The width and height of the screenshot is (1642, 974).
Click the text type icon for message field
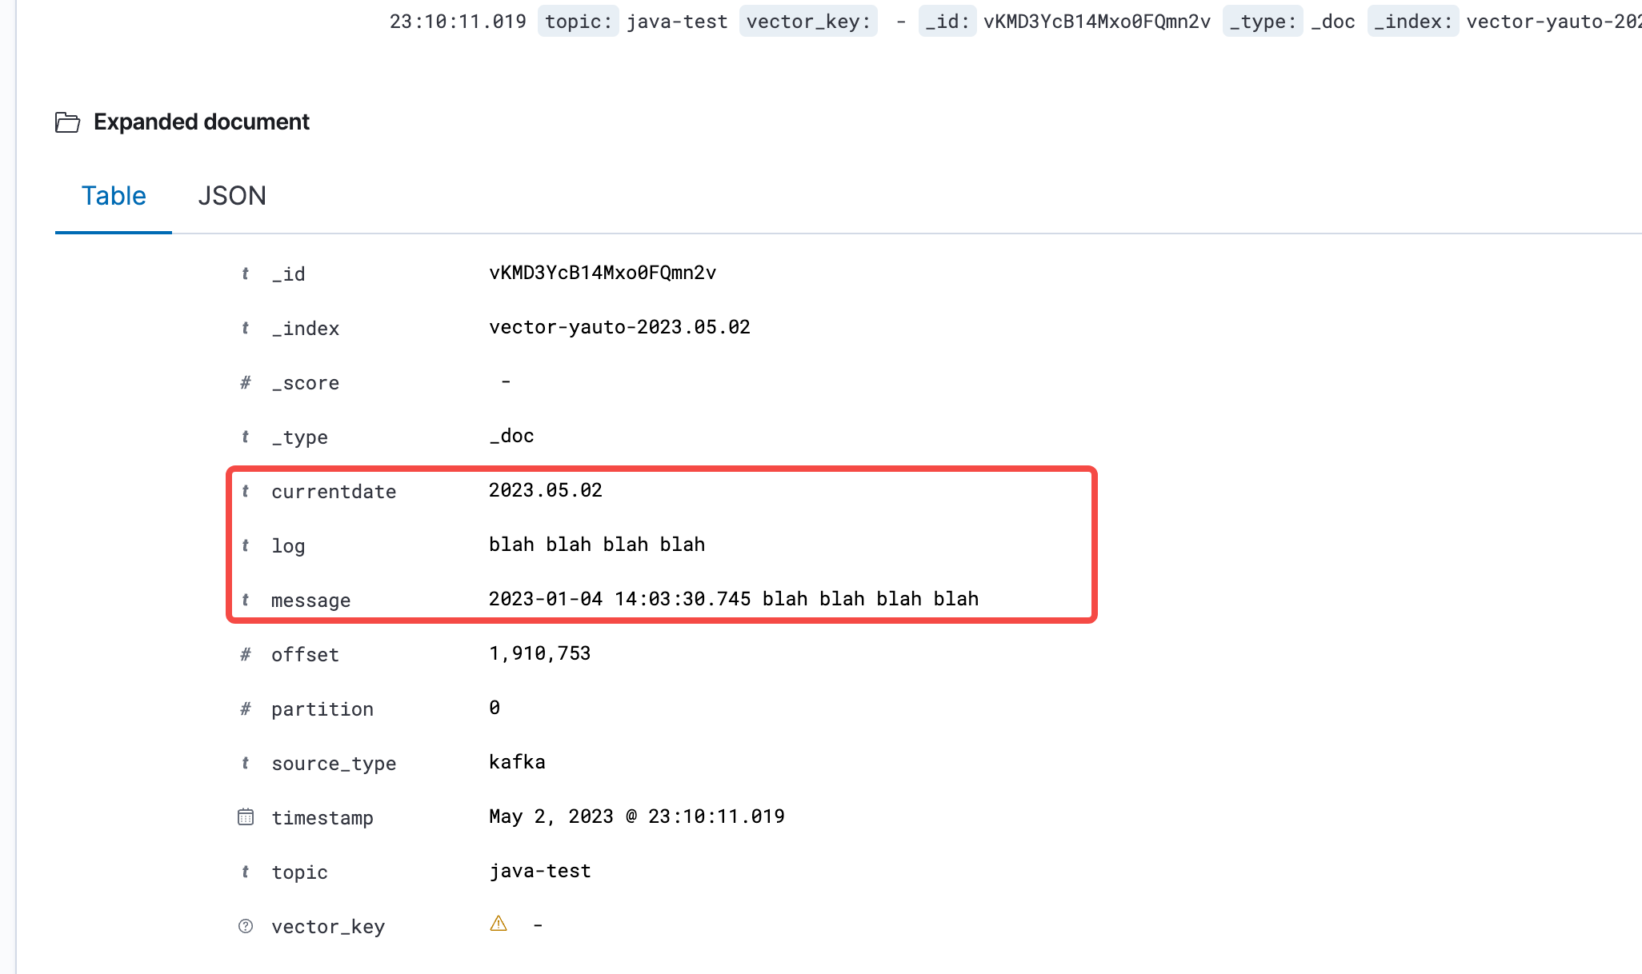246,600
